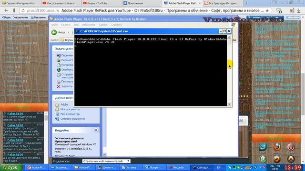305x171 pixels.
Task: Open the Общее menu on site admin bar
Action: [x=6, y=18]
